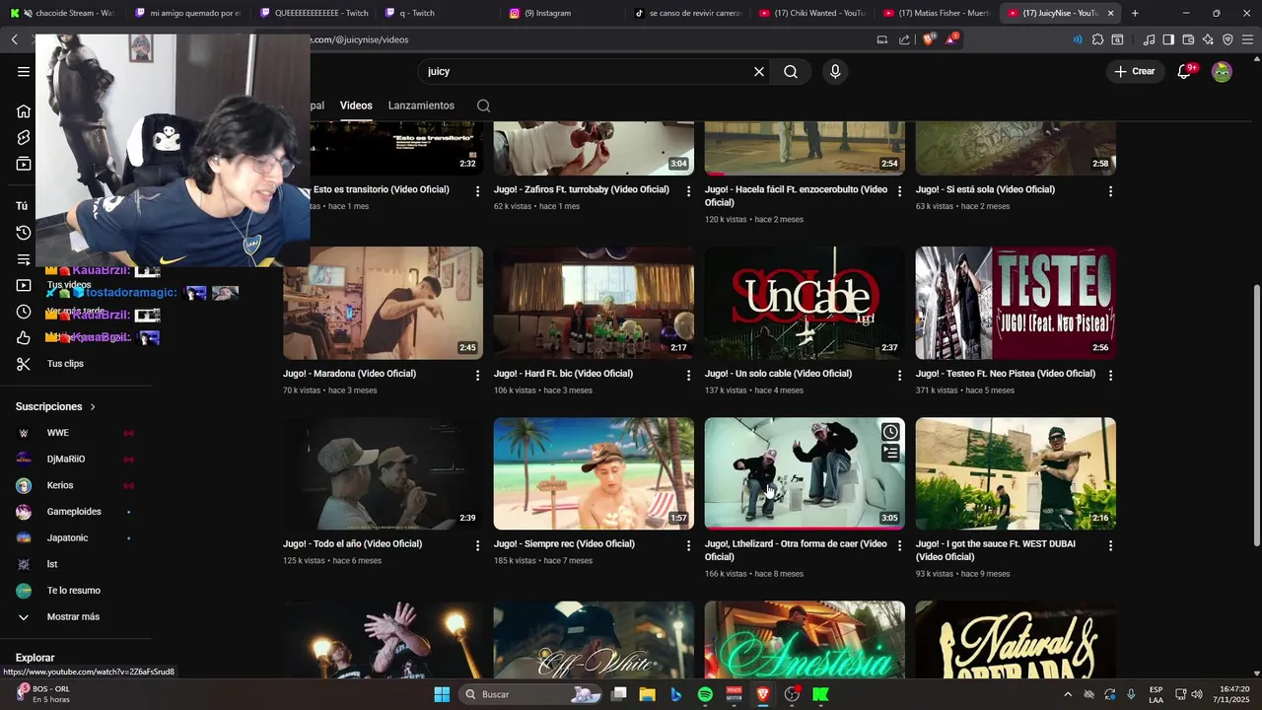This screenshot has height=710, width=1262.
Task: Open options for I got the sauce video
Action: click(x=1110, y=545)
